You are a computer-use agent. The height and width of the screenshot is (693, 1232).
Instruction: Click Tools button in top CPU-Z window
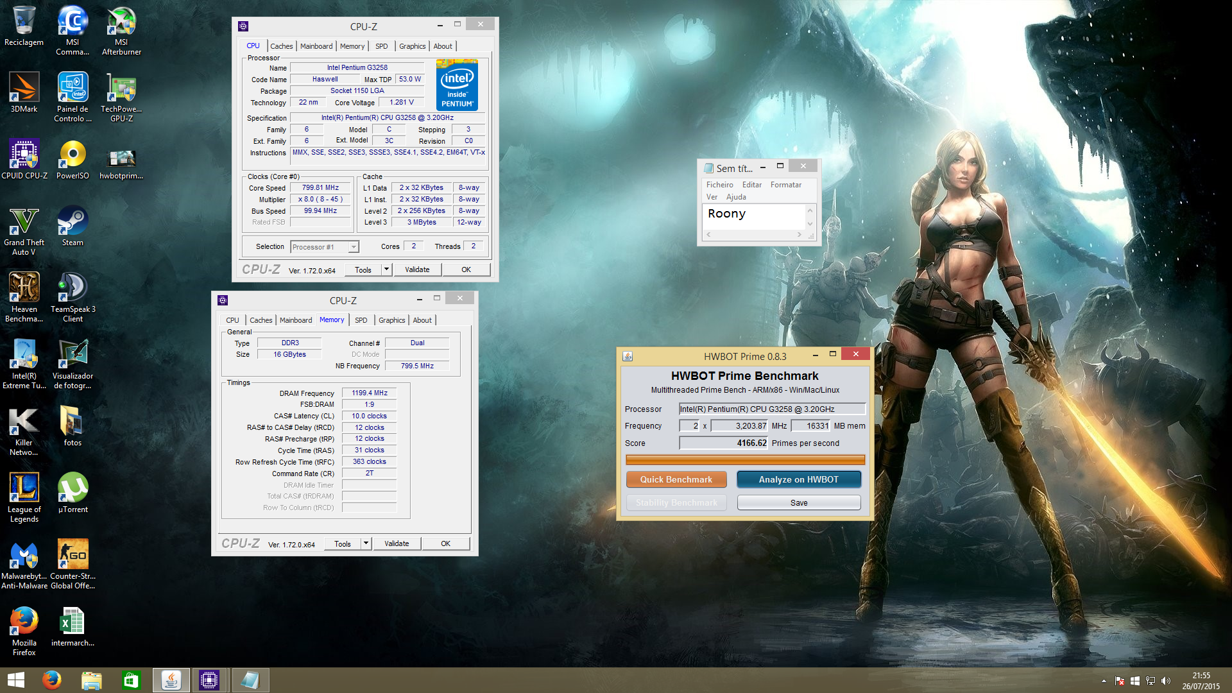363,269
